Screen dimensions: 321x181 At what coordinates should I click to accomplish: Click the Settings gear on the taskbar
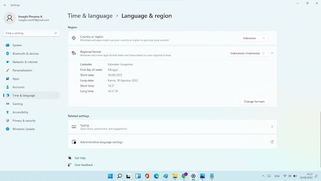coord(193,176)
